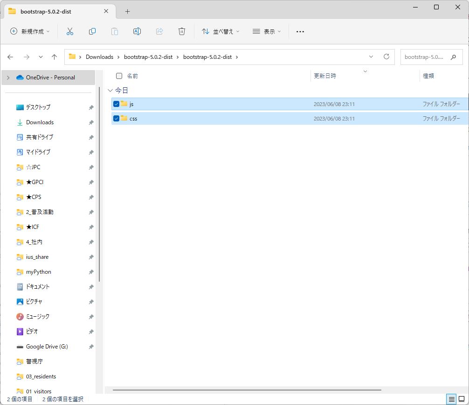Collapse the 今日 group
Screen dimensions: 469x405
pyautogui.click(x=110, y=90)
